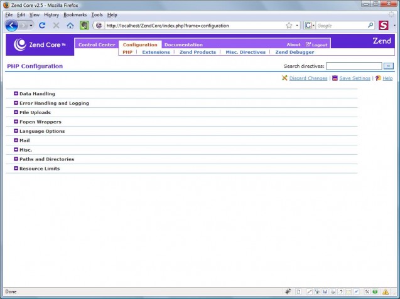Screen dimensions: 400x299
Task: Click the Logout icon next to Logout
Action: tap(308, 45)
